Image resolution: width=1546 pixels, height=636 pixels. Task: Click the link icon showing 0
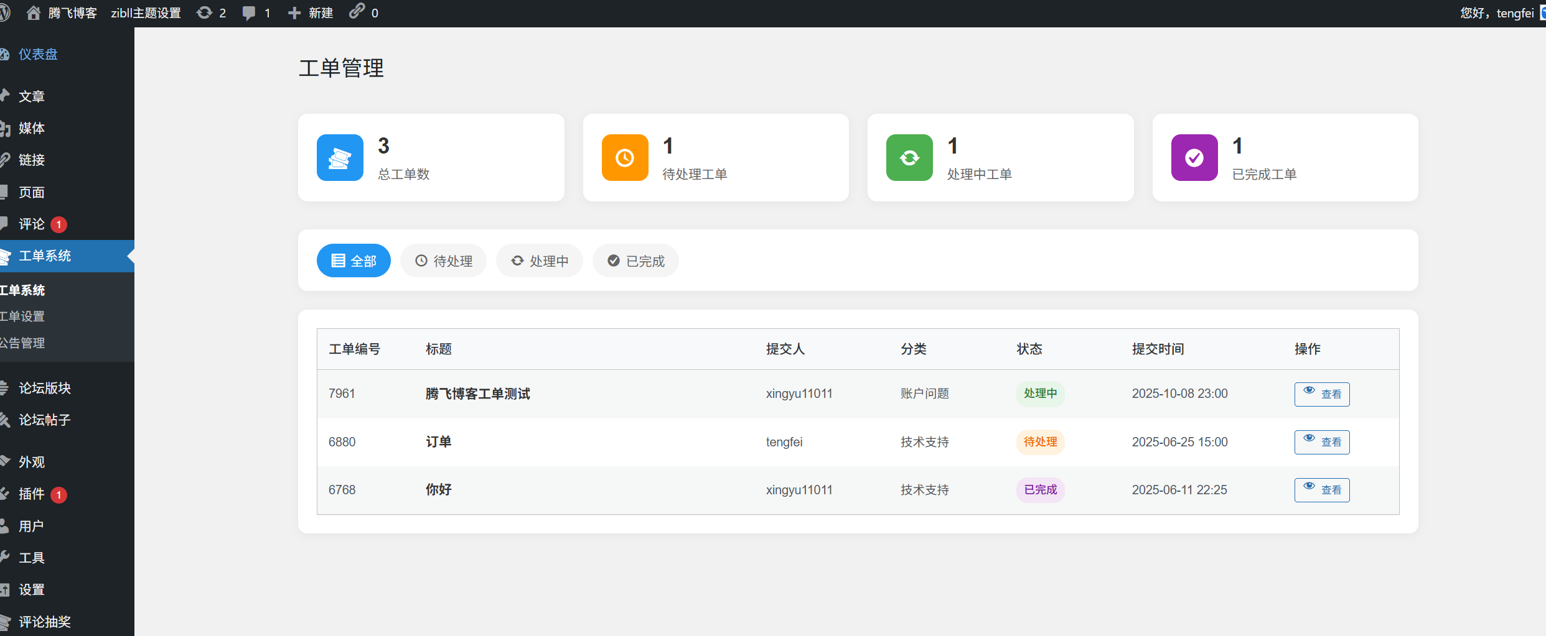click(357, 11)
